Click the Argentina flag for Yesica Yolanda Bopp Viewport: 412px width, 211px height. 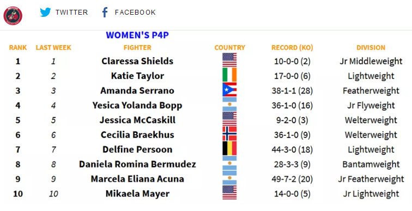pyautogui.click(x=229, y=104)
